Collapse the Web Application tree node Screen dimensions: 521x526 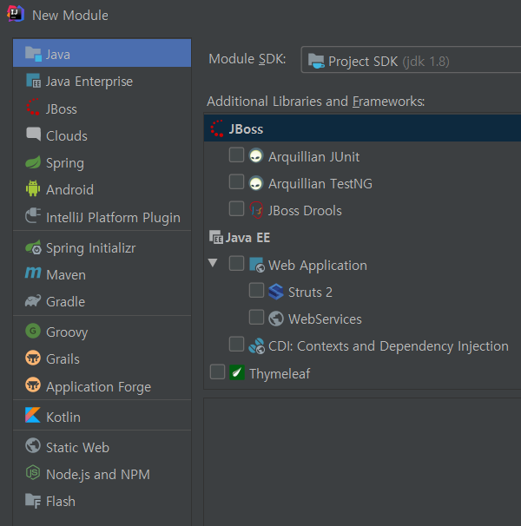tap(213, 263)
